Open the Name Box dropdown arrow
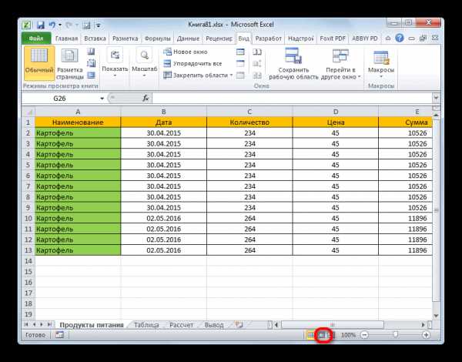 [x=102, y=99]
